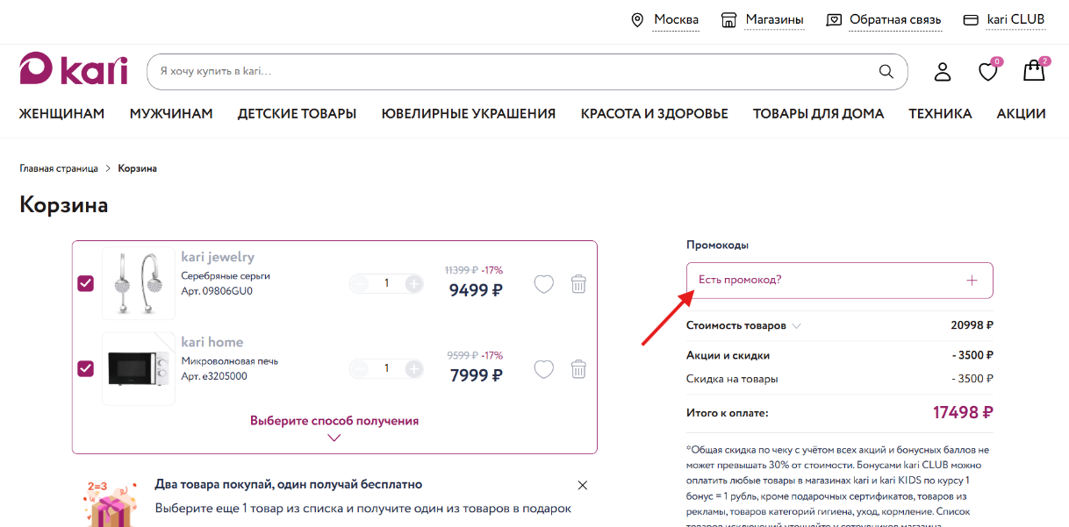This screenshot has width=1069, height=527.
Task: Click the search input field
Action: tap(509, 71)
